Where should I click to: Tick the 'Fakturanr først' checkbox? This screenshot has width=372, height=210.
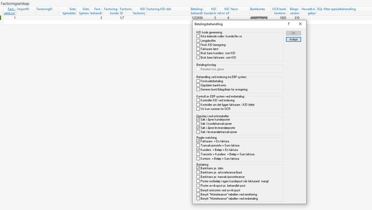click(198, 49)
